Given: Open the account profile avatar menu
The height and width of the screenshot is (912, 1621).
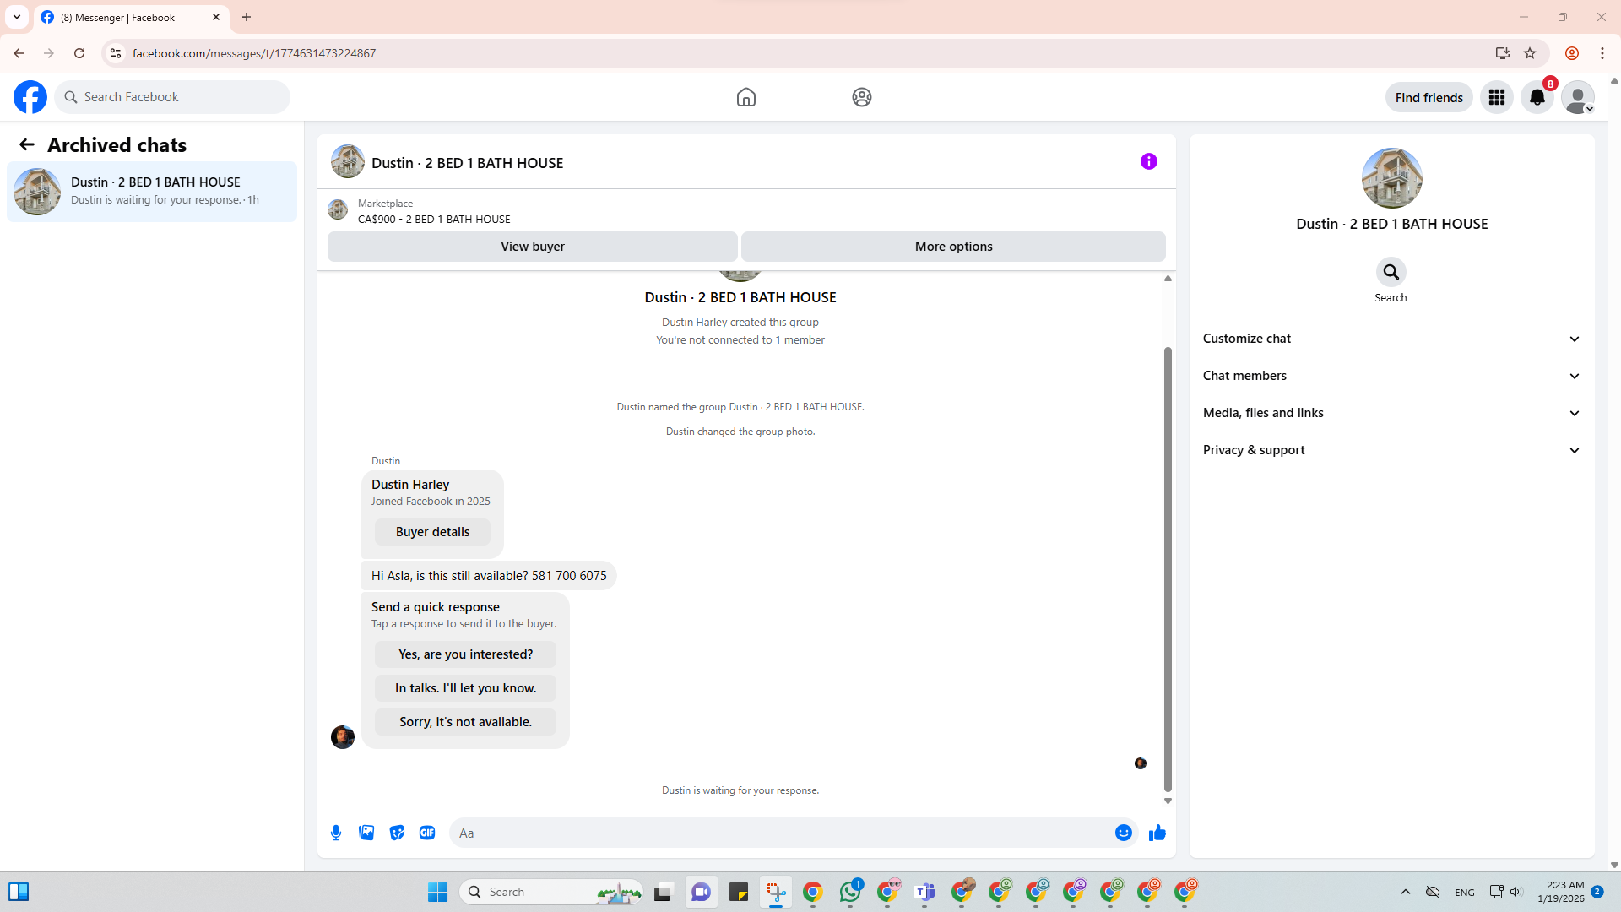Looking at the screenshot, I should (1578, 97).
